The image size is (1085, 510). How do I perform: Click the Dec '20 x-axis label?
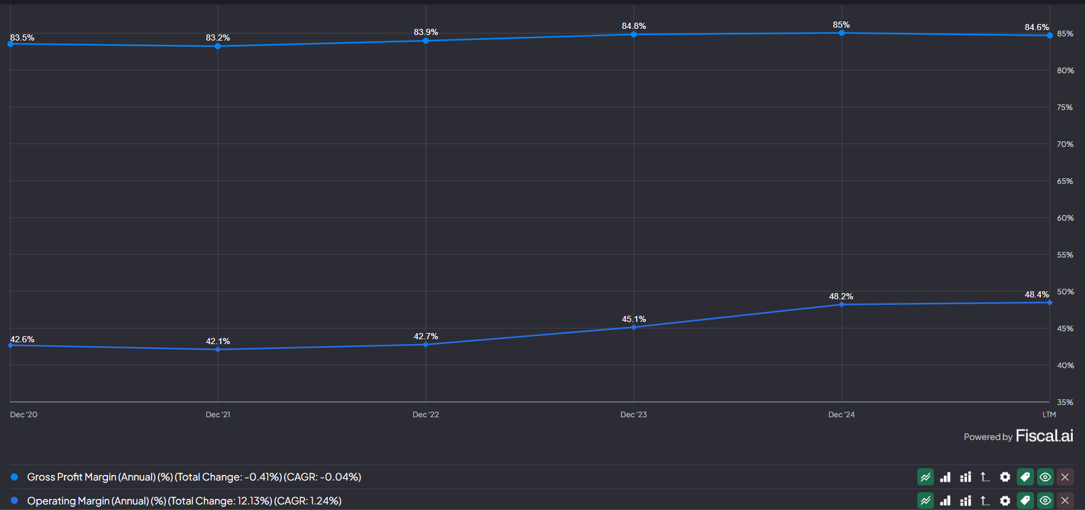tap(24, 415)
